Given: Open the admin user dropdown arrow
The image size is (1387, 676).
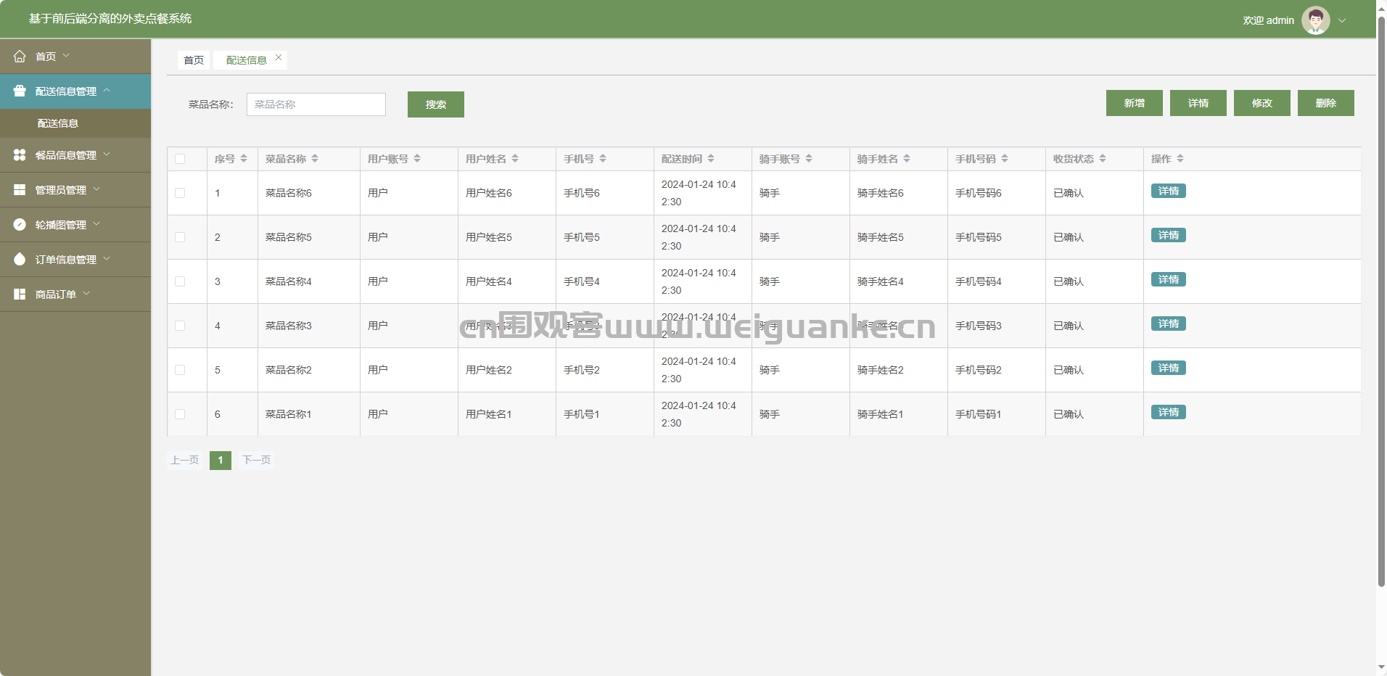Looking at the screenshot, I should 1342,20.
